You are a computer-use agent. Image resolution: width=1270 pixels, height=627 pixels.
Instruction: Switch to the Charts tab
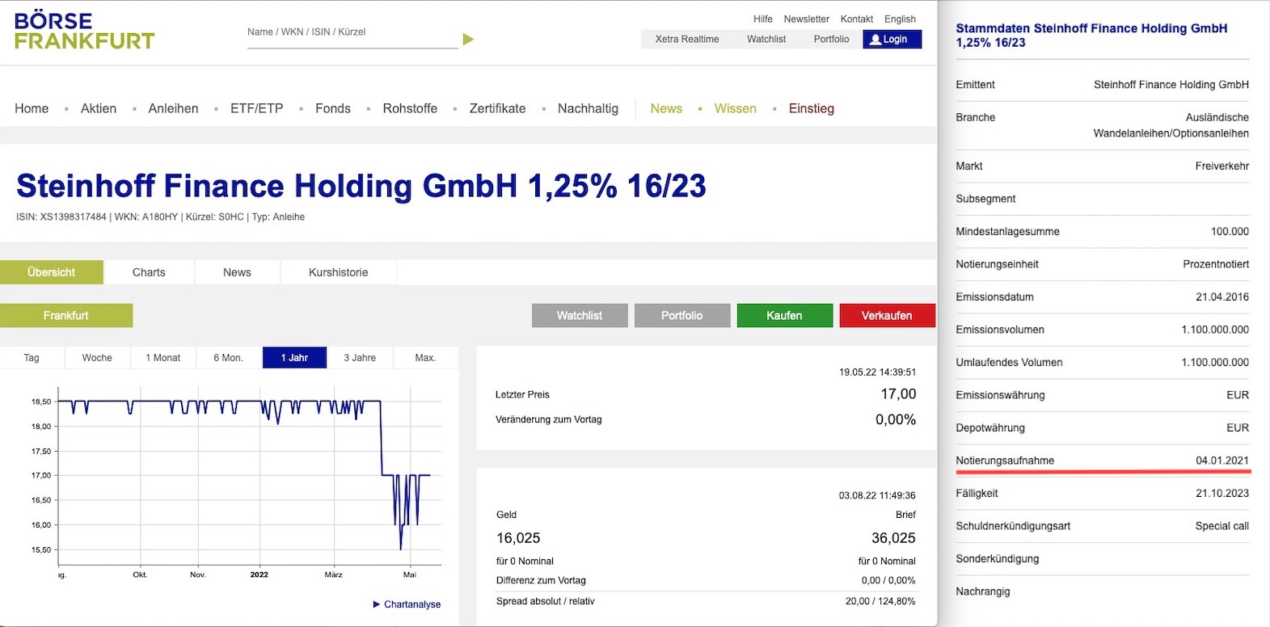pos(149,272)
